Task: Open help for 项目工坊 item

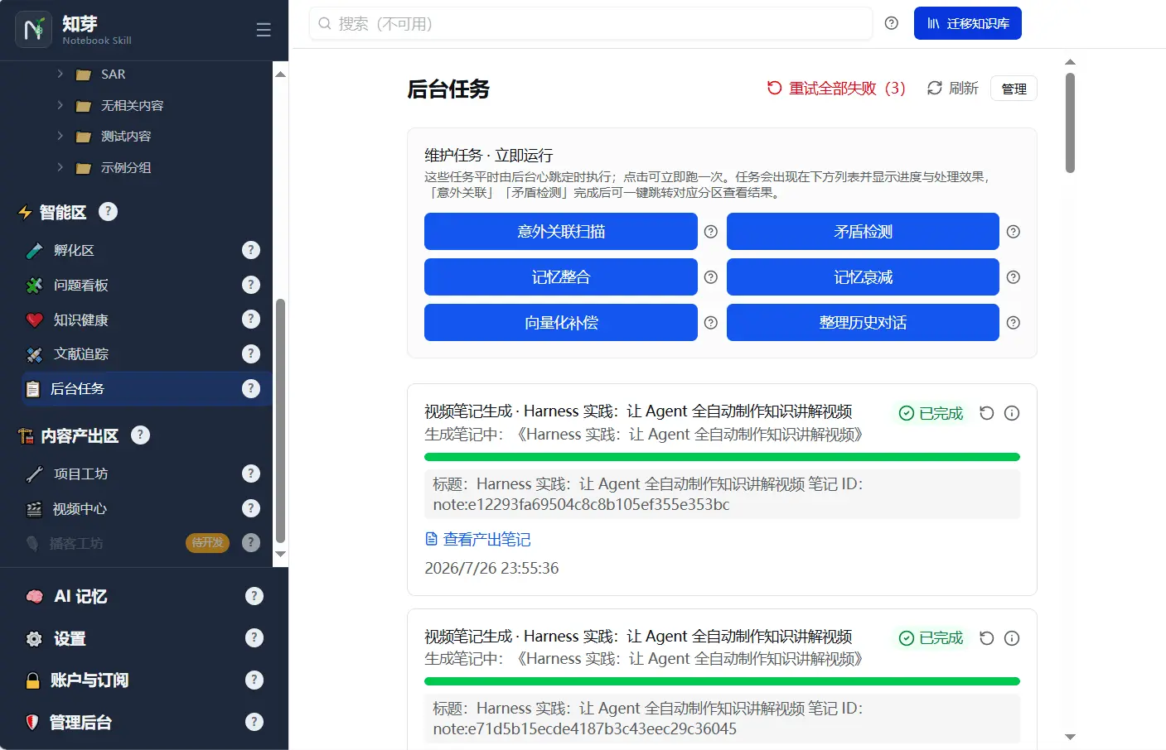Action: click(251, 474)
